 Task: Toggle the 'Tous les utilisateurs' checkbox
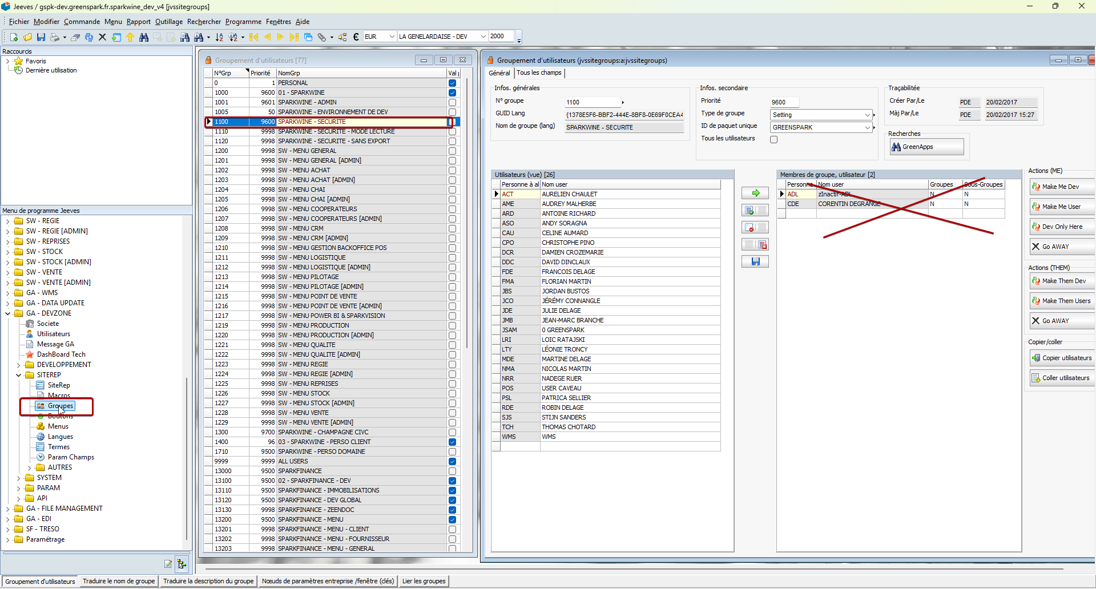(774, 139)
